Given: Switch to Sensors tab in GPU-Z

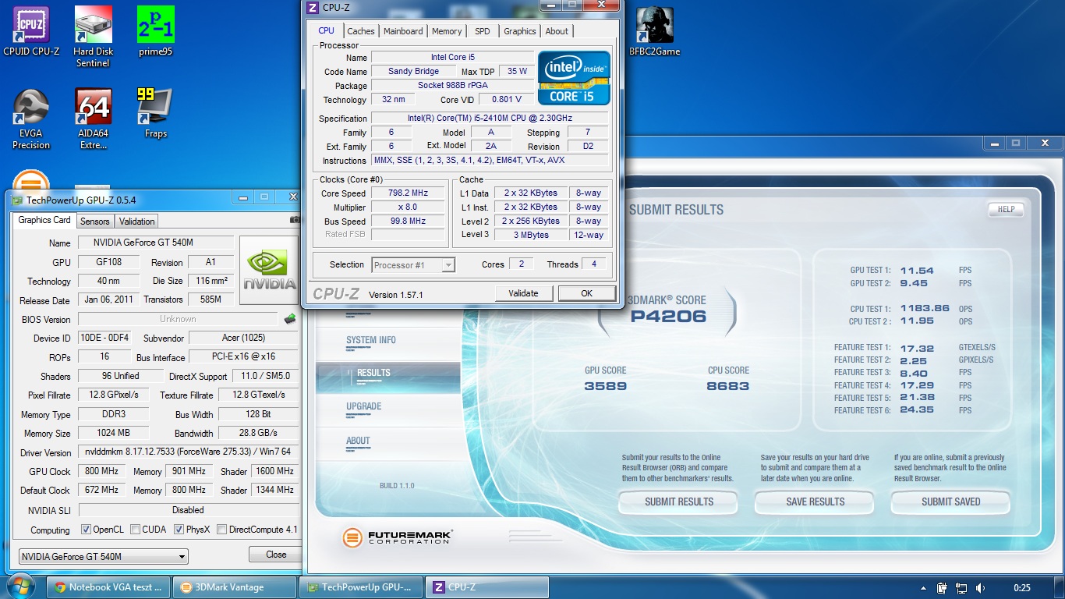Looking at the screenshot, I should coord(95,222).
